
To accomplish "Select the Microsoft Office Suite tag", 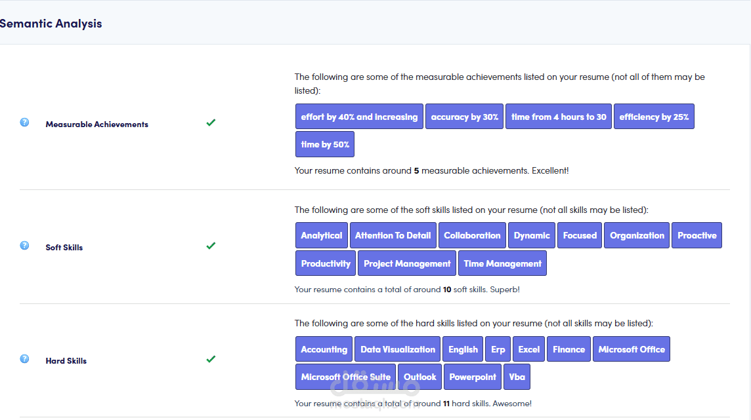I will coord(345,377).
